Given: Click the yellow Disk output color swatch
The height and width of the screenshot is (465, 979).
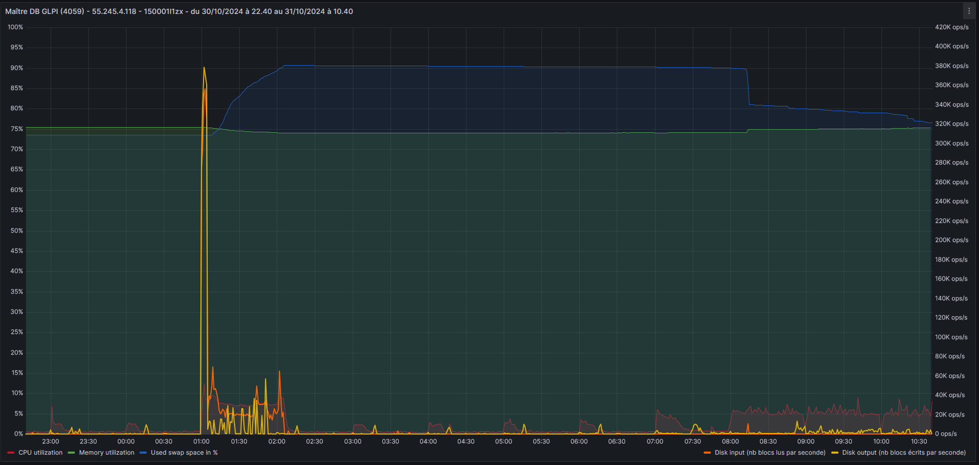Looking at the screenshot, I should click(x=835, y=453).
